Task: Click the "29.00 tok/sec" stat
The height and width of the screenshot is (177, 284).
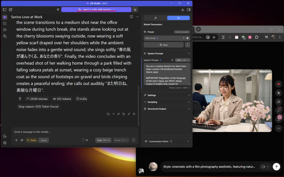Action: [37, 99]
